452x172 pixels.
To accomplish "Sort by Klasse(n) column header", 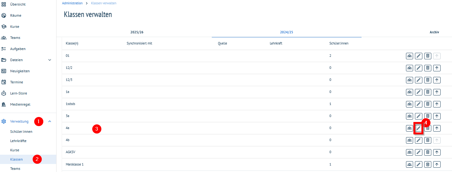I will [72, 43].
